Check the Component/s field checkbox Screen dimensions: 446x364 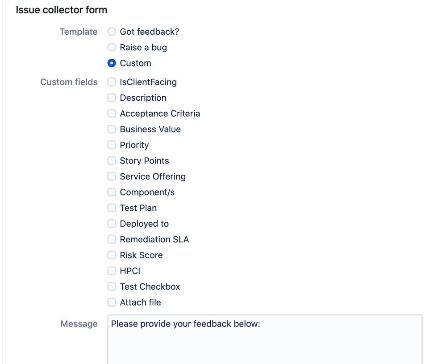point(112,192)
